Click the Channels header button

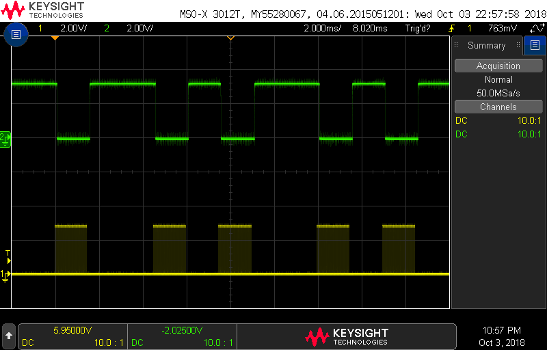coord(498,107)
